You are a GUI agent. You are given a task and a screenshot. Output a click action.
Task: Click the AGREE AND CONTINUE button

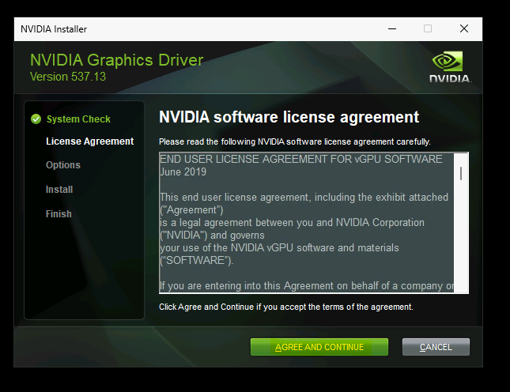319,347
